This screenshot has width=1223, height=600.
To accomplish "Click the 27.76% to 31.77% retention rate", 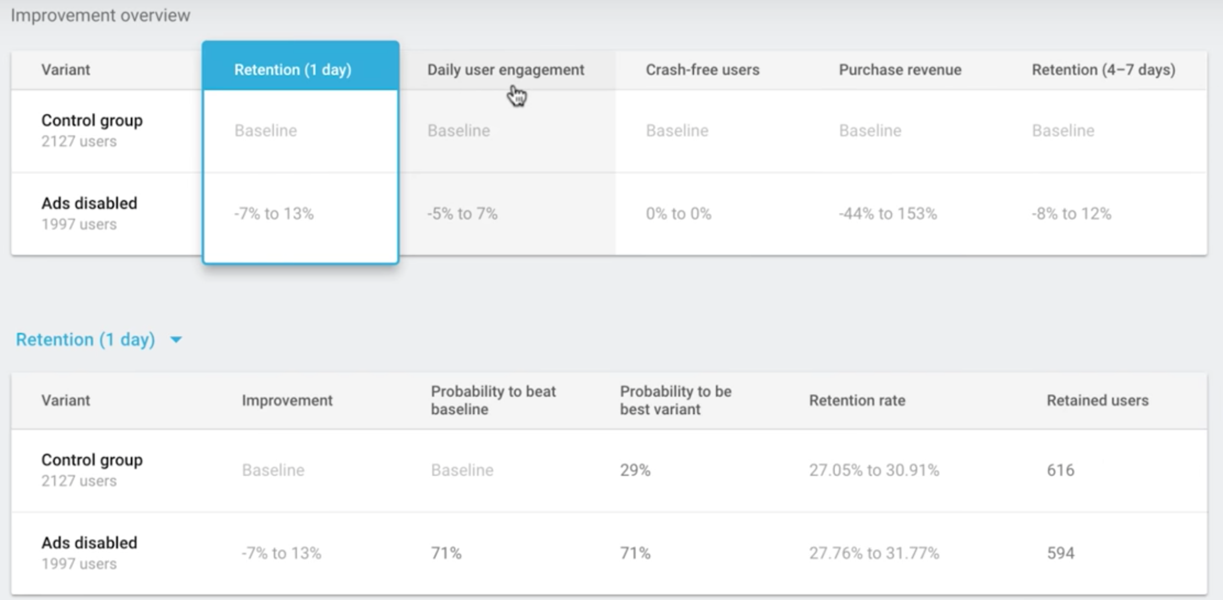I will tap(874, 553).
